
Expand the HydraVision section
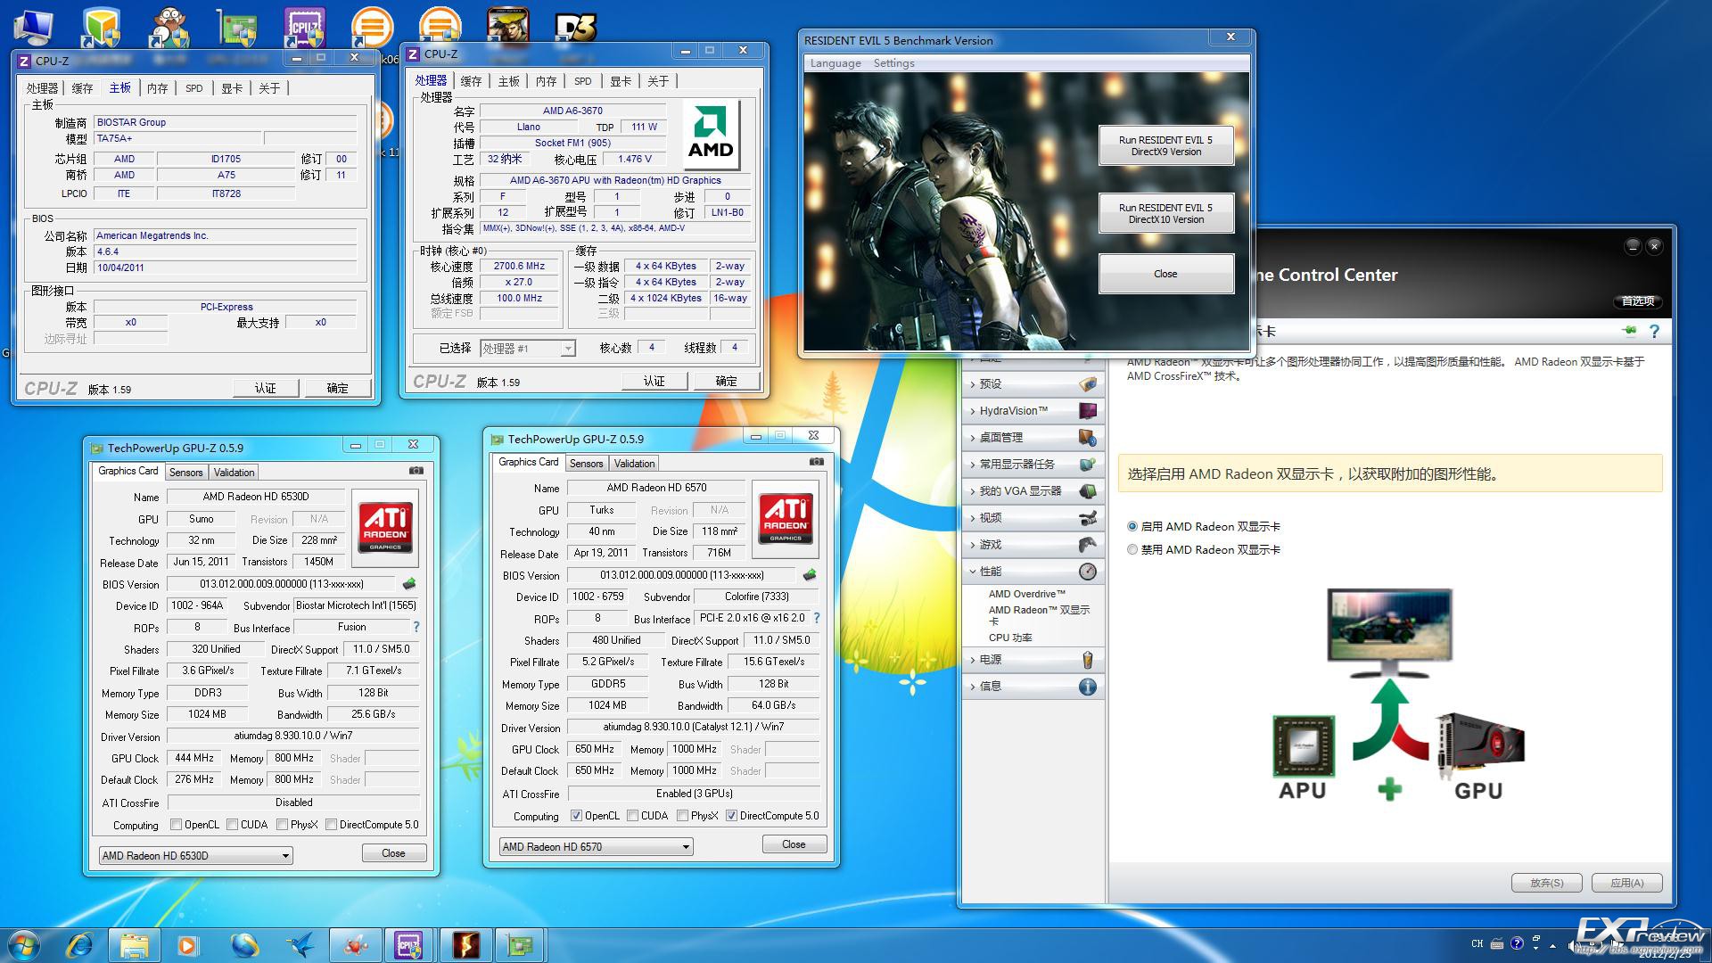1033,411
